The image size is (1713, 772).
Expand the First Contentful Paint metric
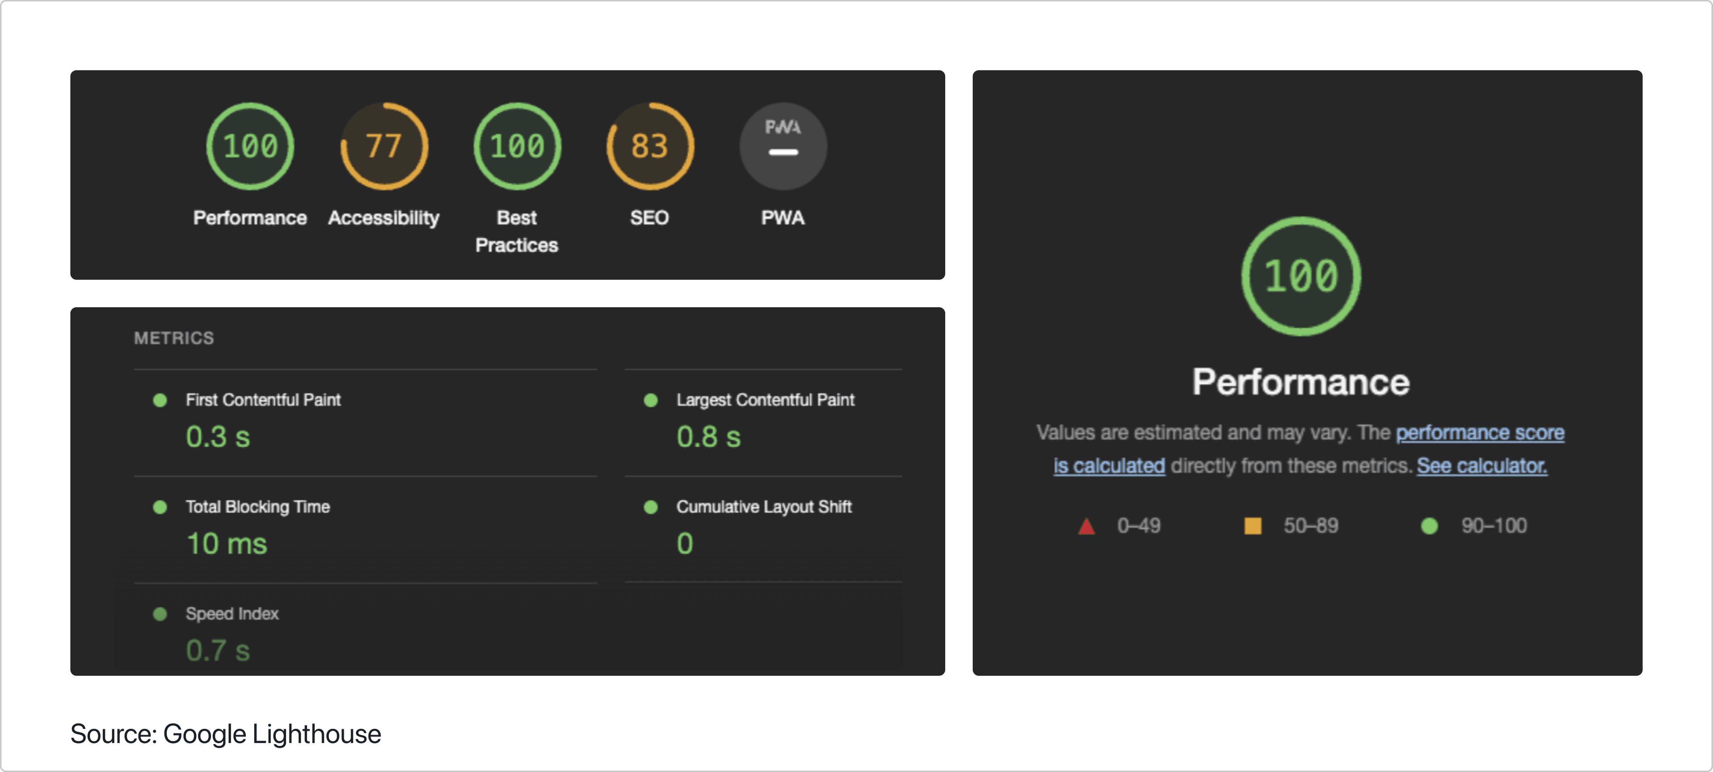[x=365, y=423]
